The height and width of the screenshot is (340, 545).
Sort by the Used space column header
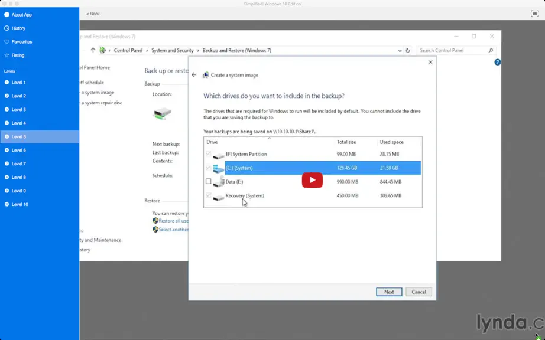tap(392, 142)
